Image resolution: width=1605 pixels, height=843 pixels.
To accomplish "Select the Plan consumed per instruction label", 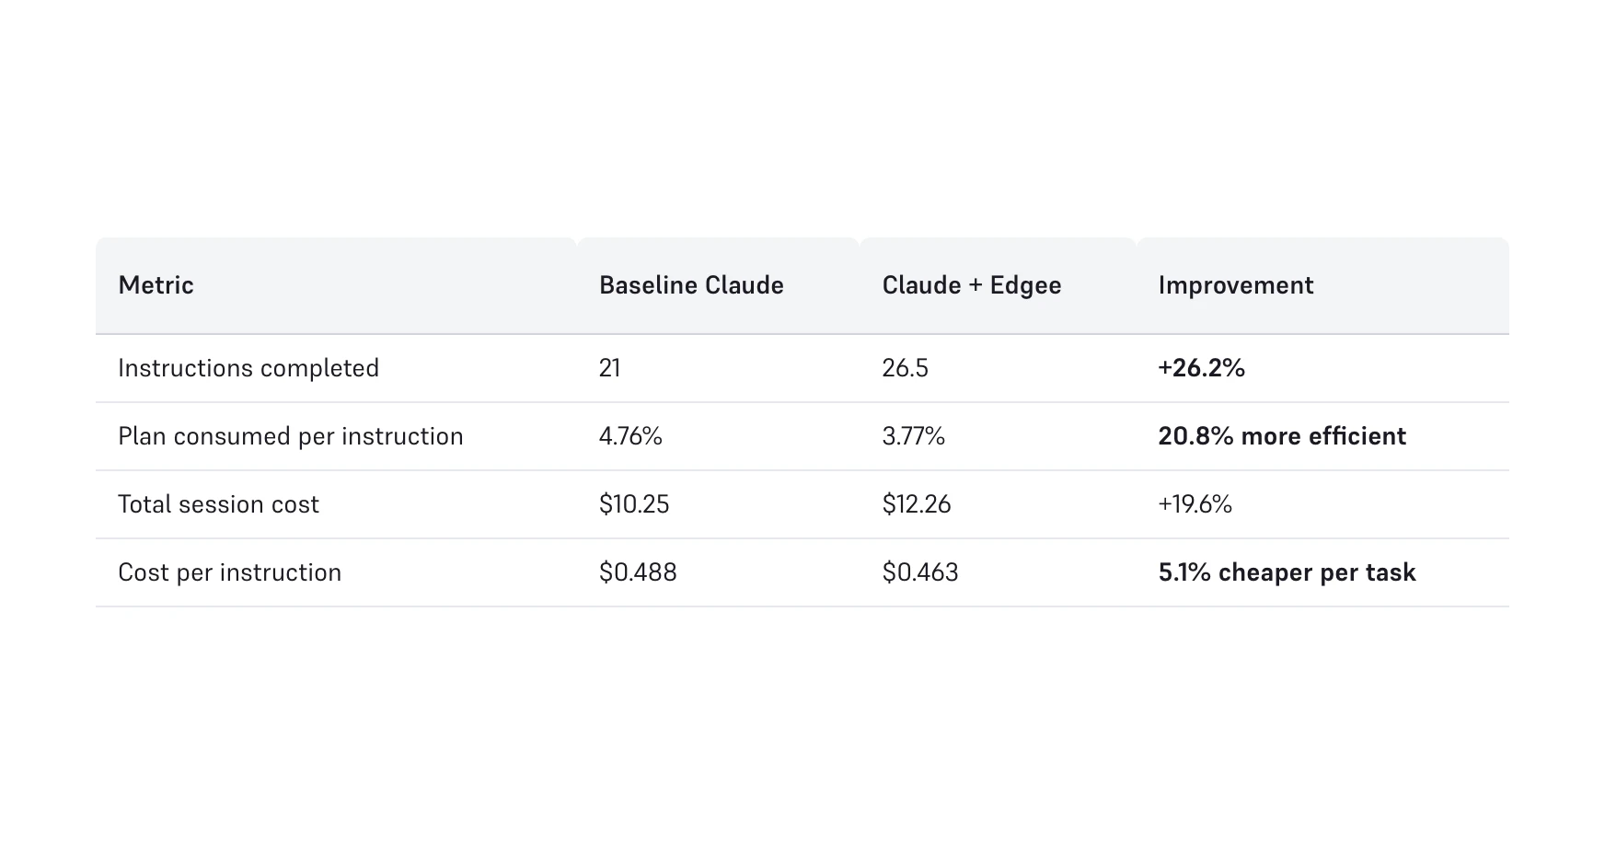I will (290, 436).
